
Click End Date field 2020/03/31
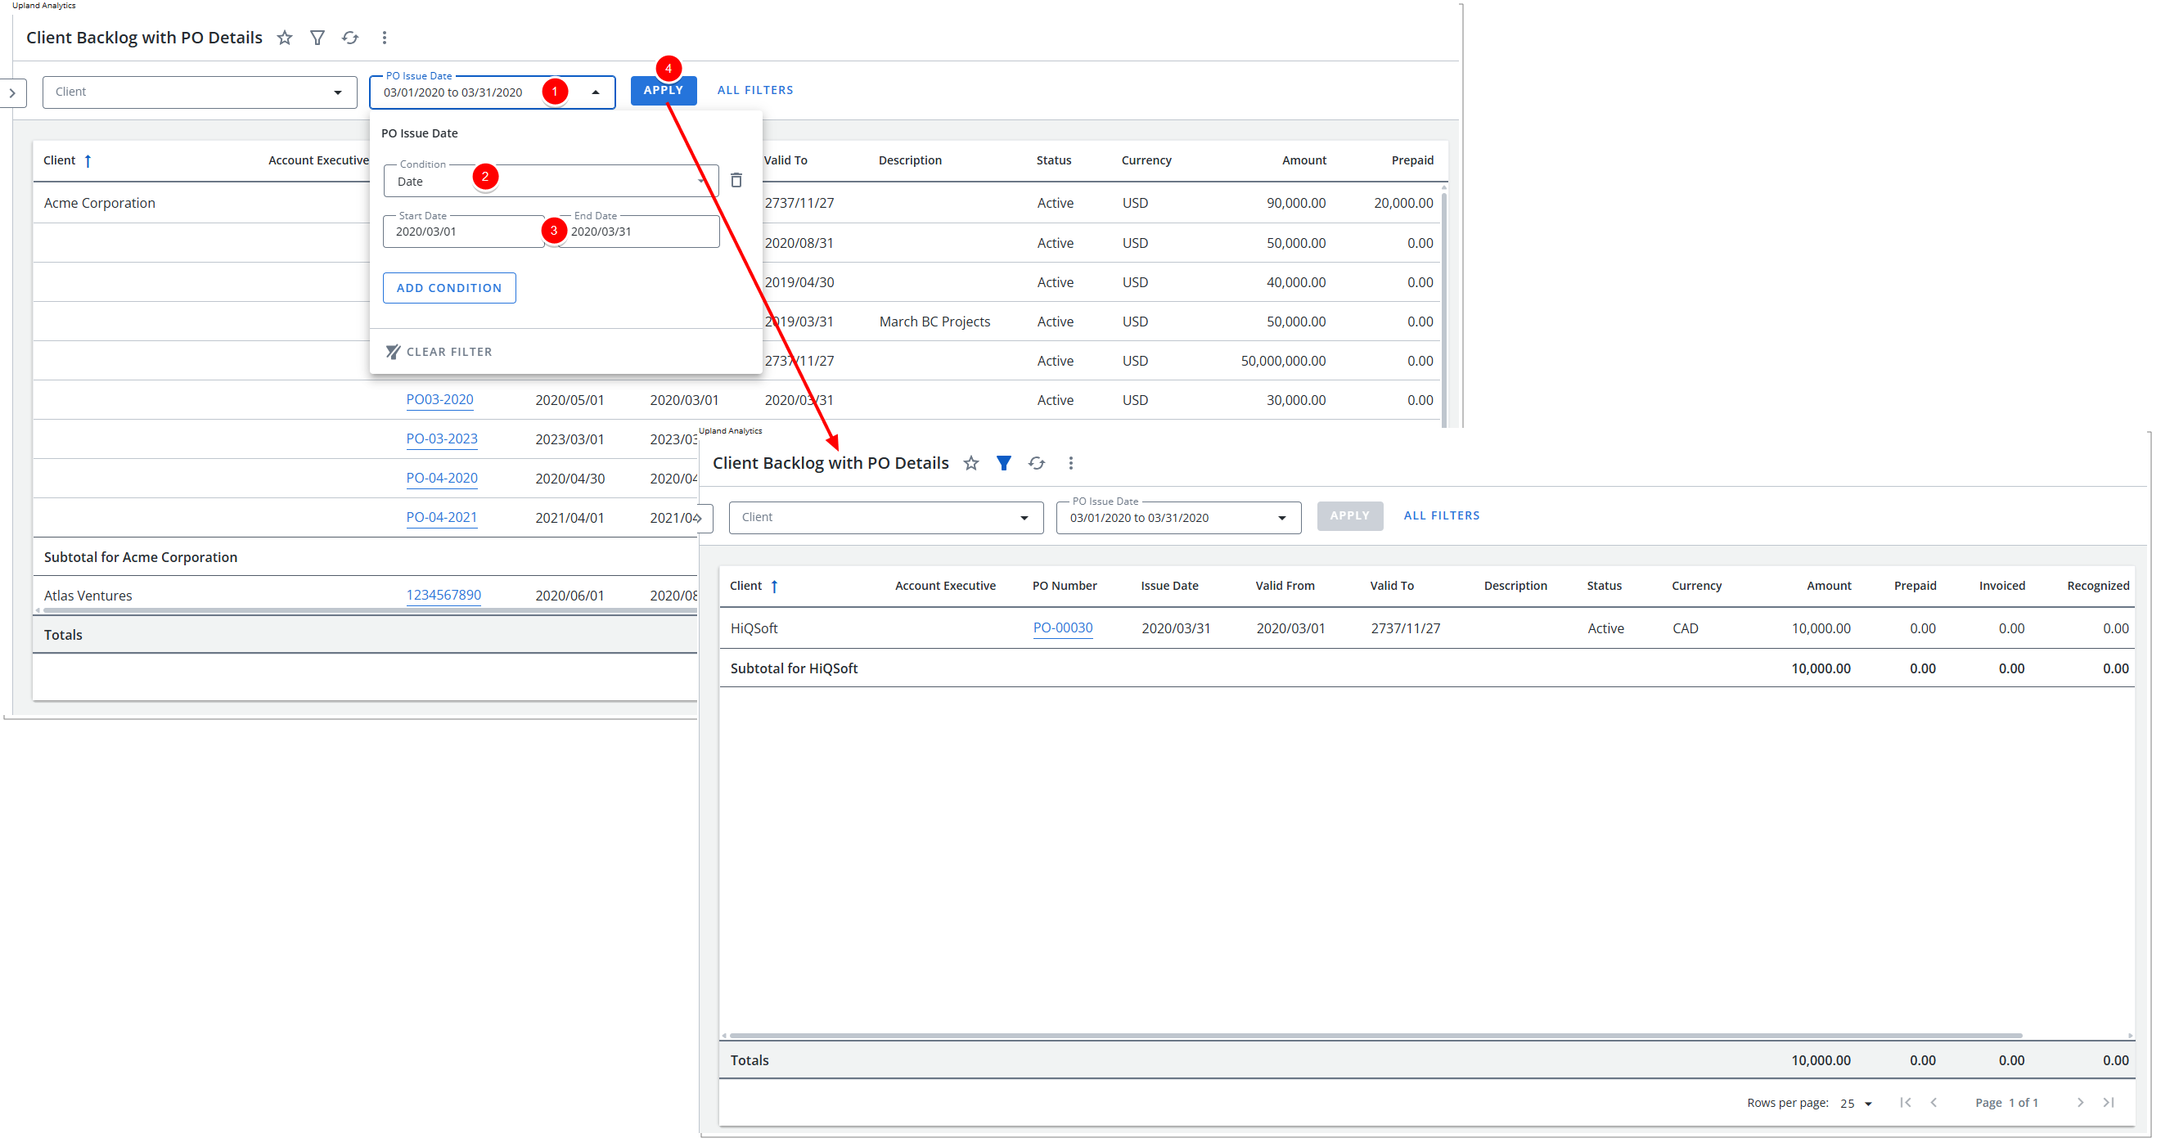point(638,232)
